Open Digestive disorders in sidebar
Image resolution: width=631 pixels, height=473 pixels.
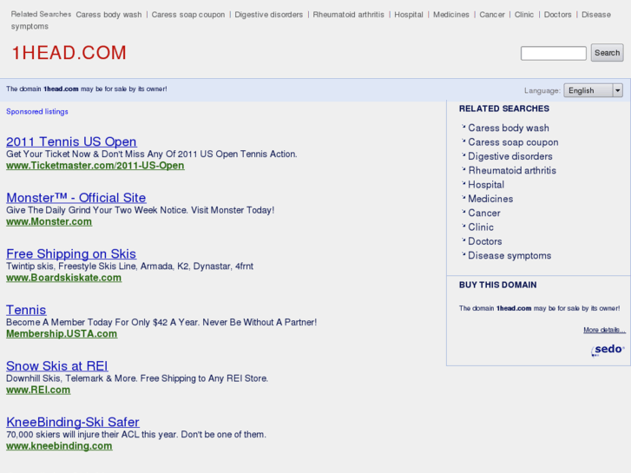click(510, 156)
